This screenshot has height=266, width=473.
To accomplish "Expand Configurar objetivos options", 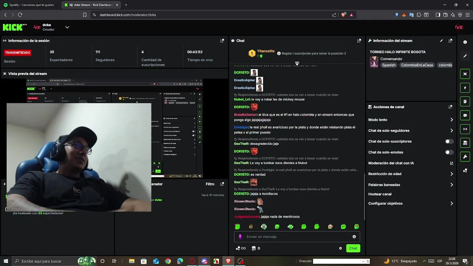I will tap(452, 204).
